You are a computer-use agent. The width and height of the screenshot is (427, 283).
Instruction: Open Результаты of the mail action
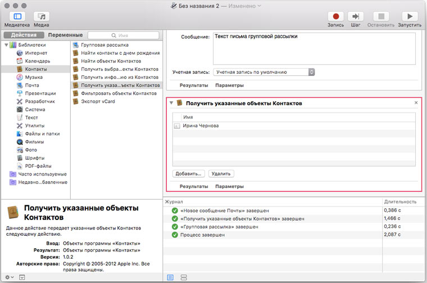194,86
